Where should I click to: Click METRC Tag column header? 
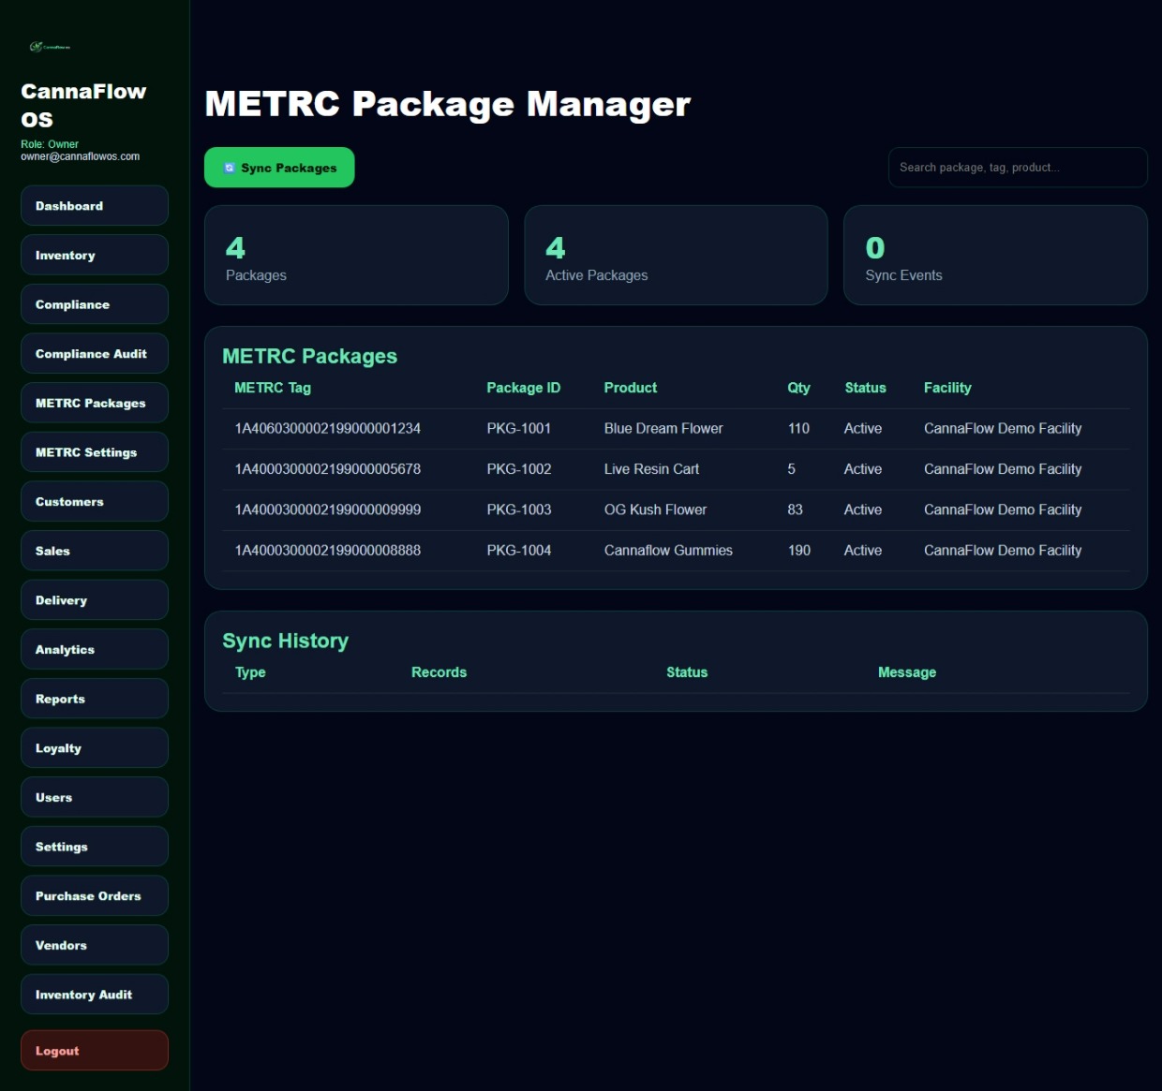pos(273,388)
